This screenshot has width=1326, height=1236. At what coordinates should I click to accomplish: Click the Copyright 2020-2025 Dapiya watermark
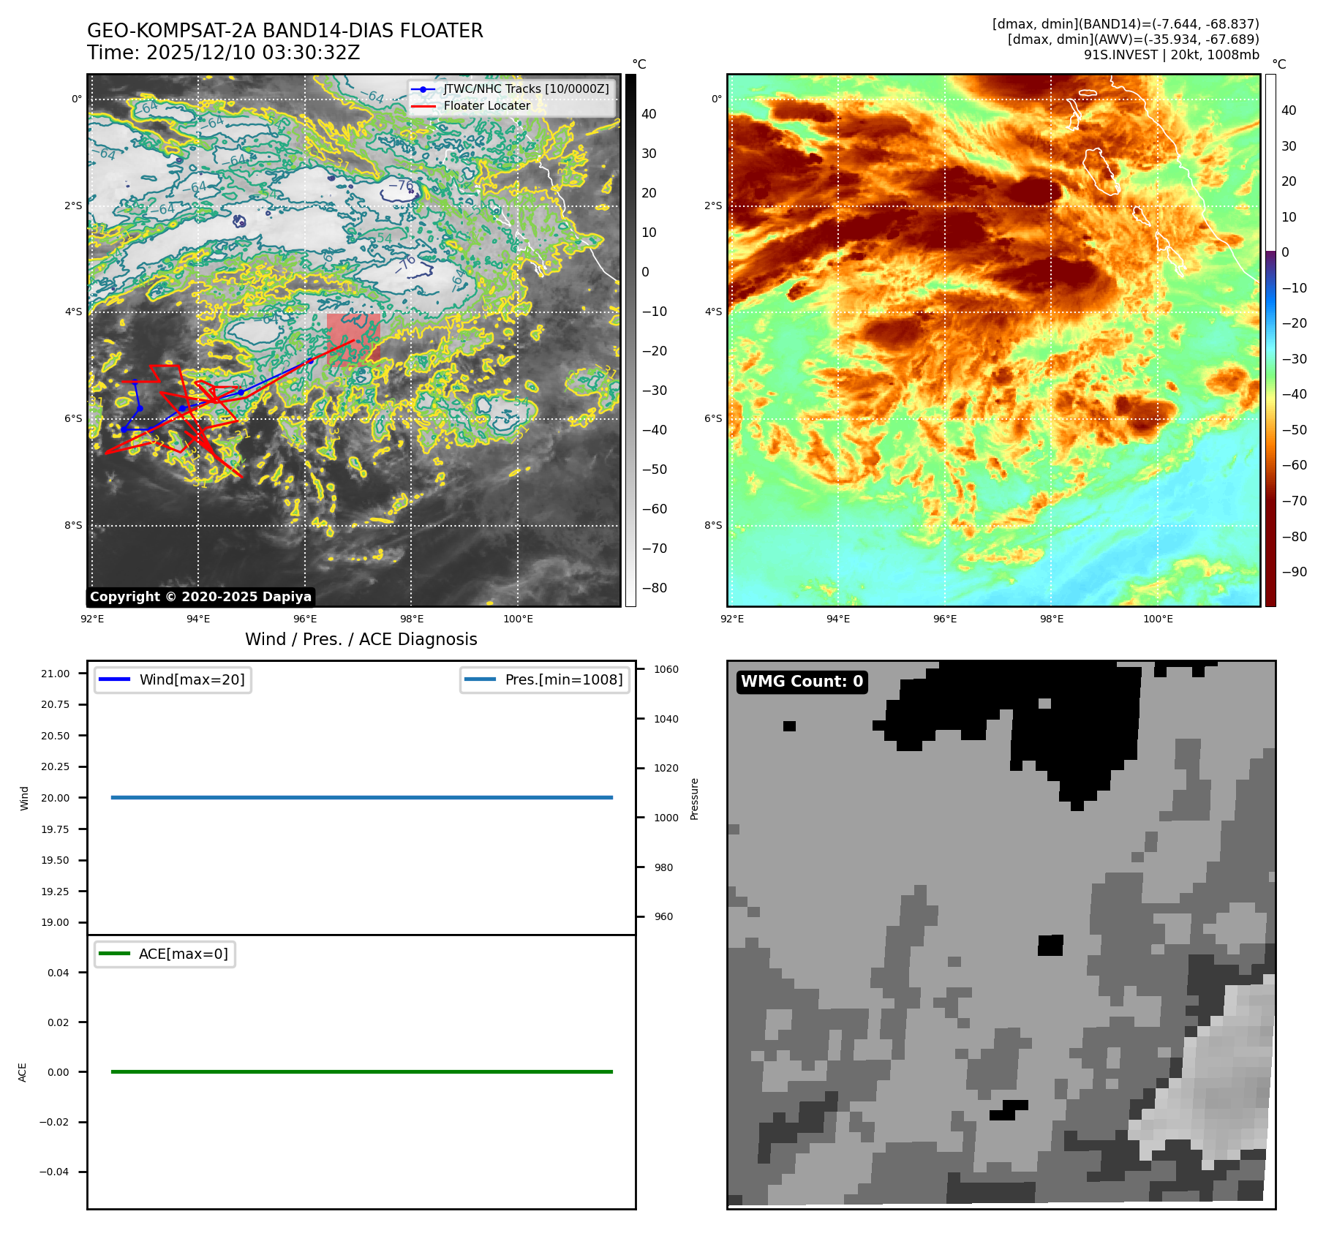click(200, 597)
